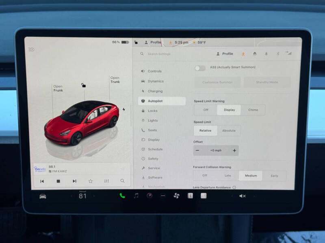Open the media player music note icon
325x243 pixels.
coord(136,196)
